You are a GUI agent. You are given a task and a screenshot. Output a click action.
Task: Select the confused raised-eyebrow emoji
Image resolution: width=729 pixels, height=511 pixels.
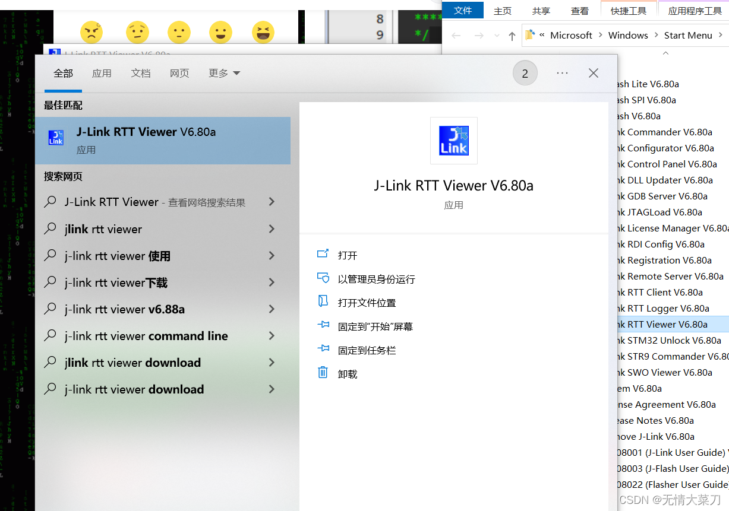(137, 31)
